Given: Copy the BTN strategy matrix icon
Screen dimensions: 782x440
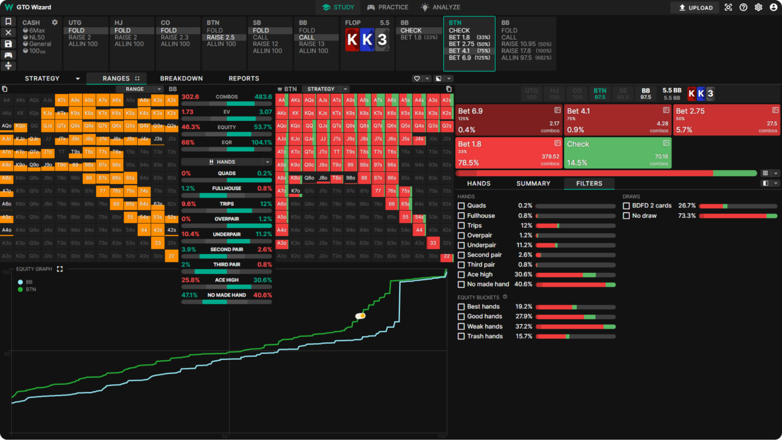Looking at the screenshot, I should (449, 89).
